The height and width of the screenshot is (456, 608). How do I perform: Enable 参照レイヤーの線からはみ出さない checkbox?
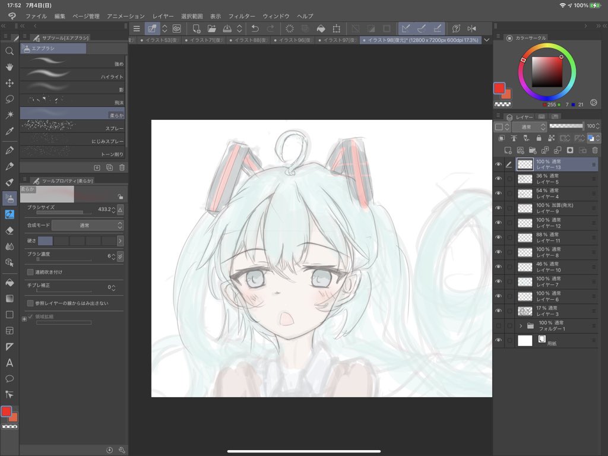pyautogui.click(x=30, y=303)
